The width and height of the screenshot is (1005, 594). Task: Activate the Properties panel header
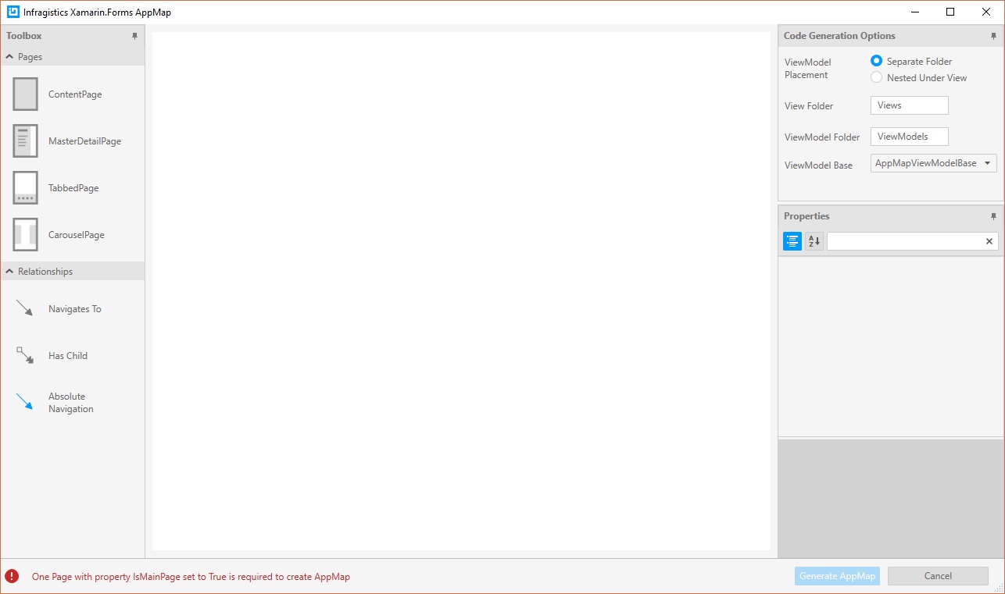pos(807,215)
